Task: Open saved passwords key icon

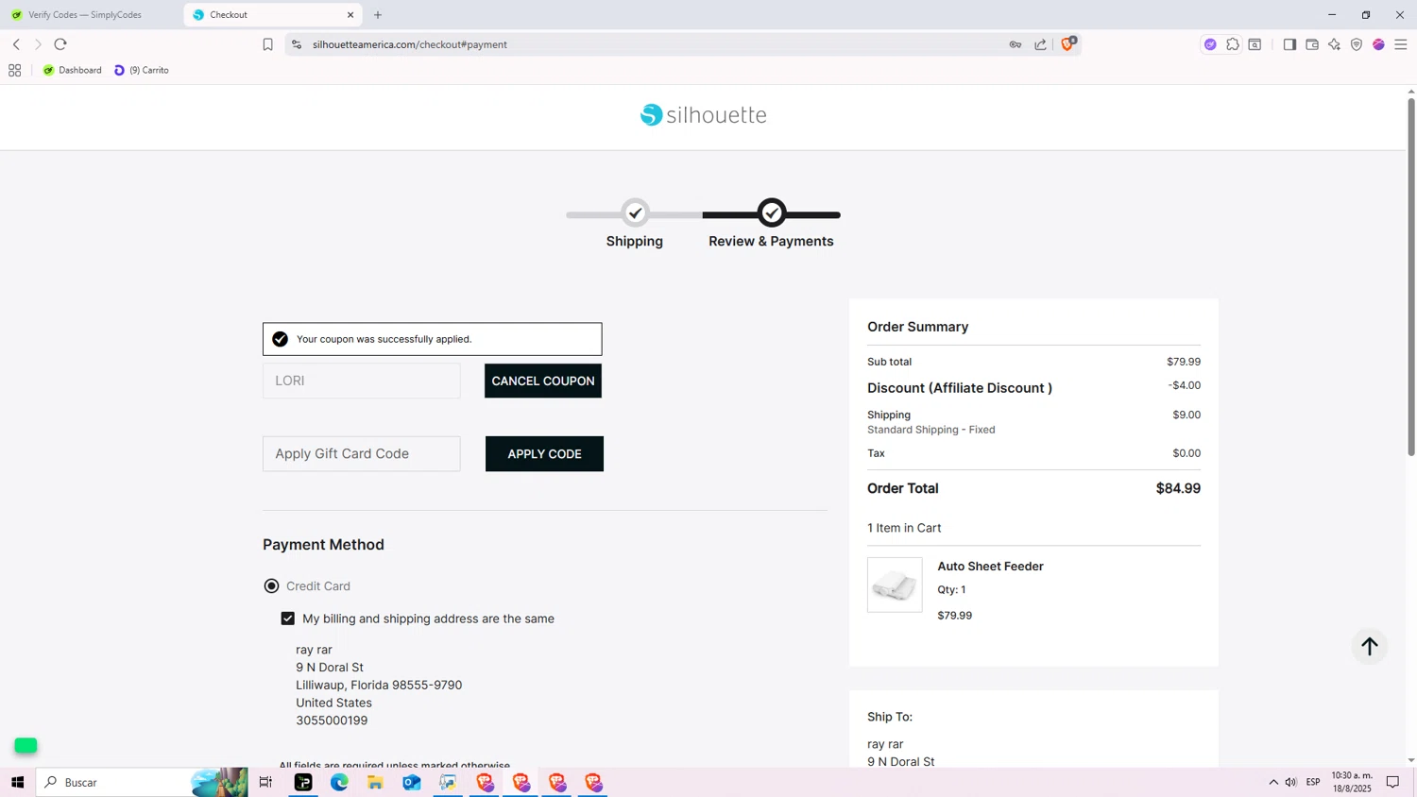Action: click(x=1016, y=44)
